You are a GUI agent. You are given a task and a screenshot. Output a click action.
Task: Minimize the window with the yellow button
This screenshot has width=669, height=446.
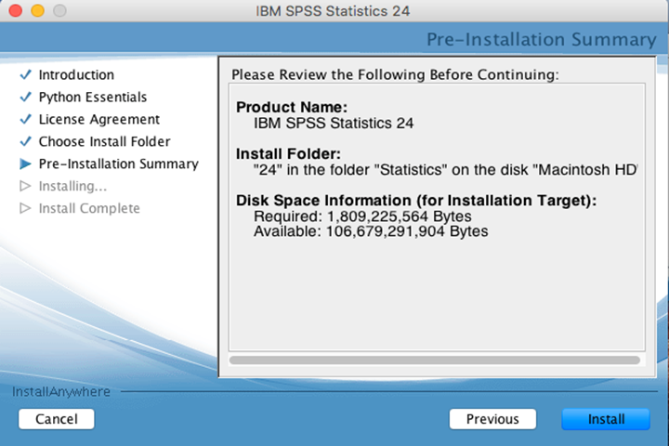[x=37, y=10]
